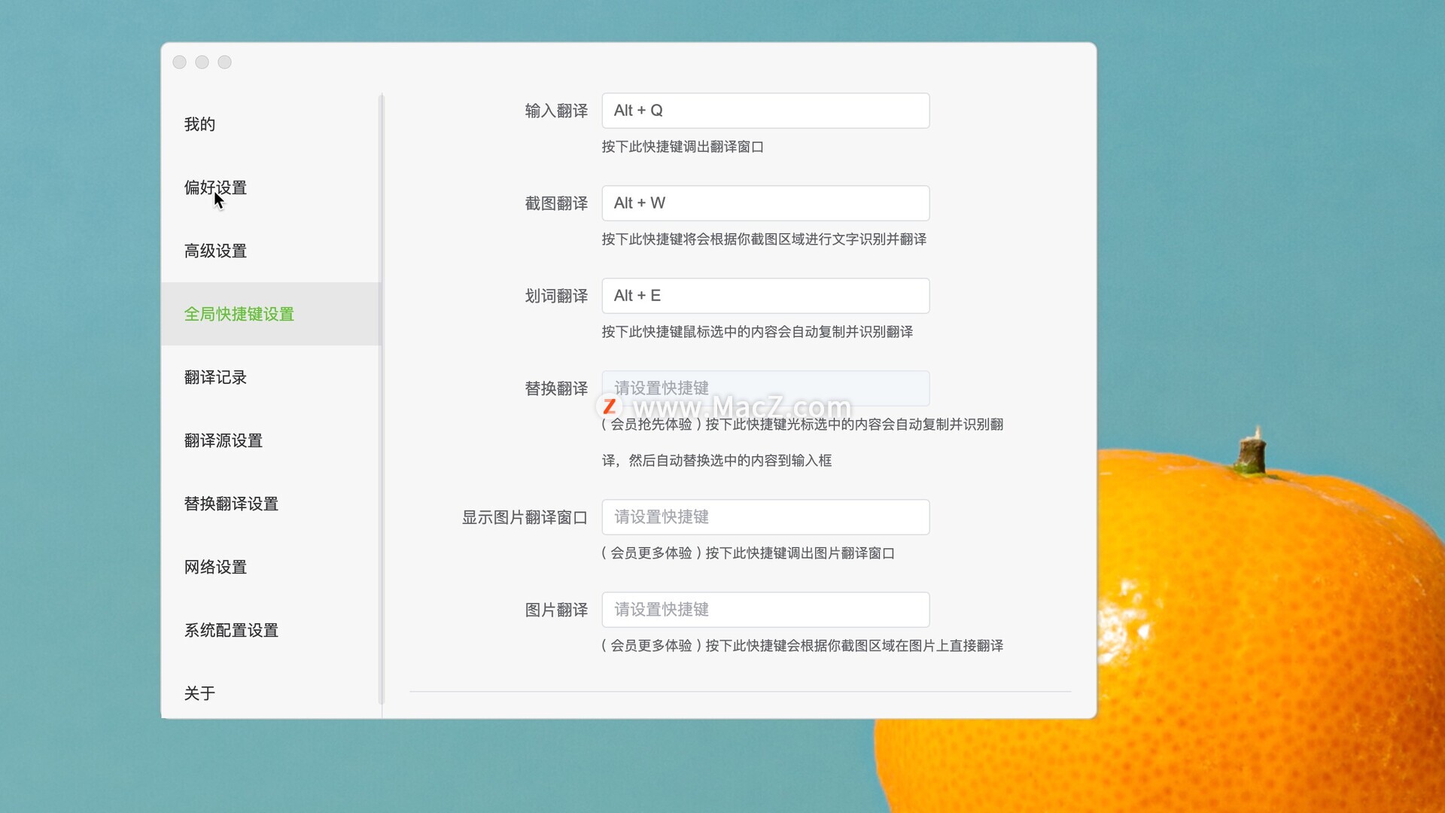Image resolution: width=1445 pixels, height=813 pixels.
Task: Click the 输入翻译 shortcut field Alt + Q
Action: tap(765, 111)
